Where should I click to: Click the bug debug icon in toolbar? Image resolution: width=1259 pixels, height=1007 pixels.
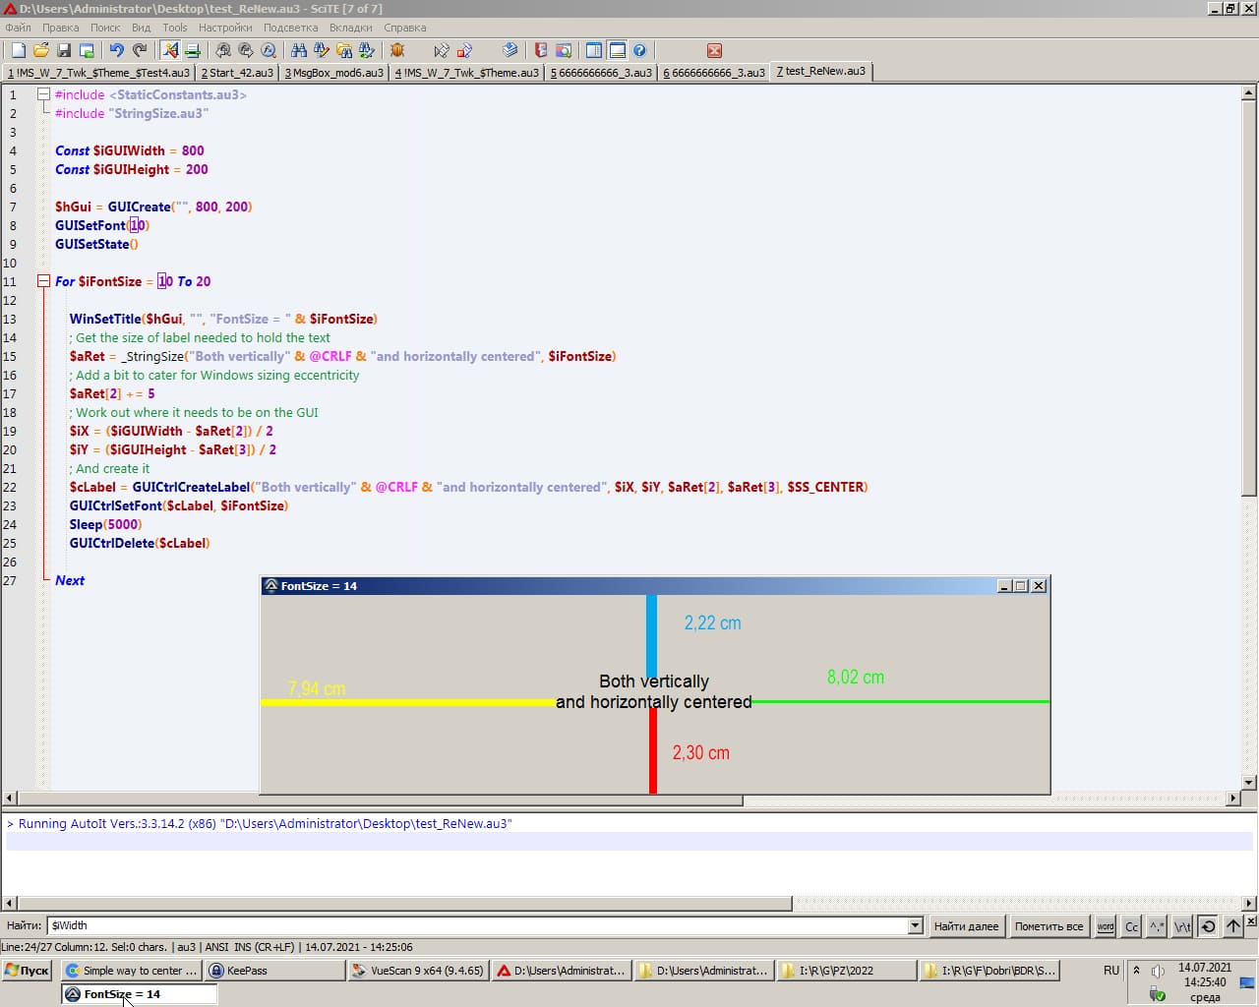point(397,50)
